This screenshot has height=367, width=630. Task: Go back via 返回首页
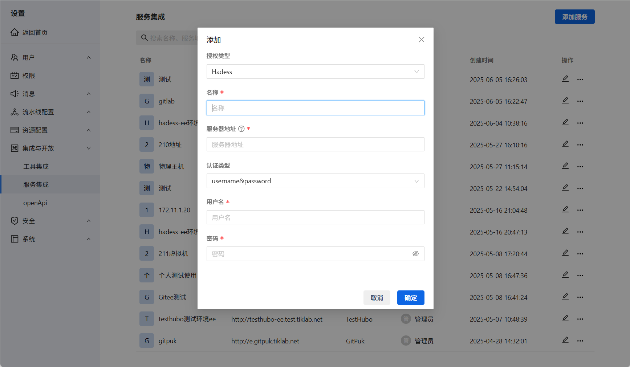35,32
